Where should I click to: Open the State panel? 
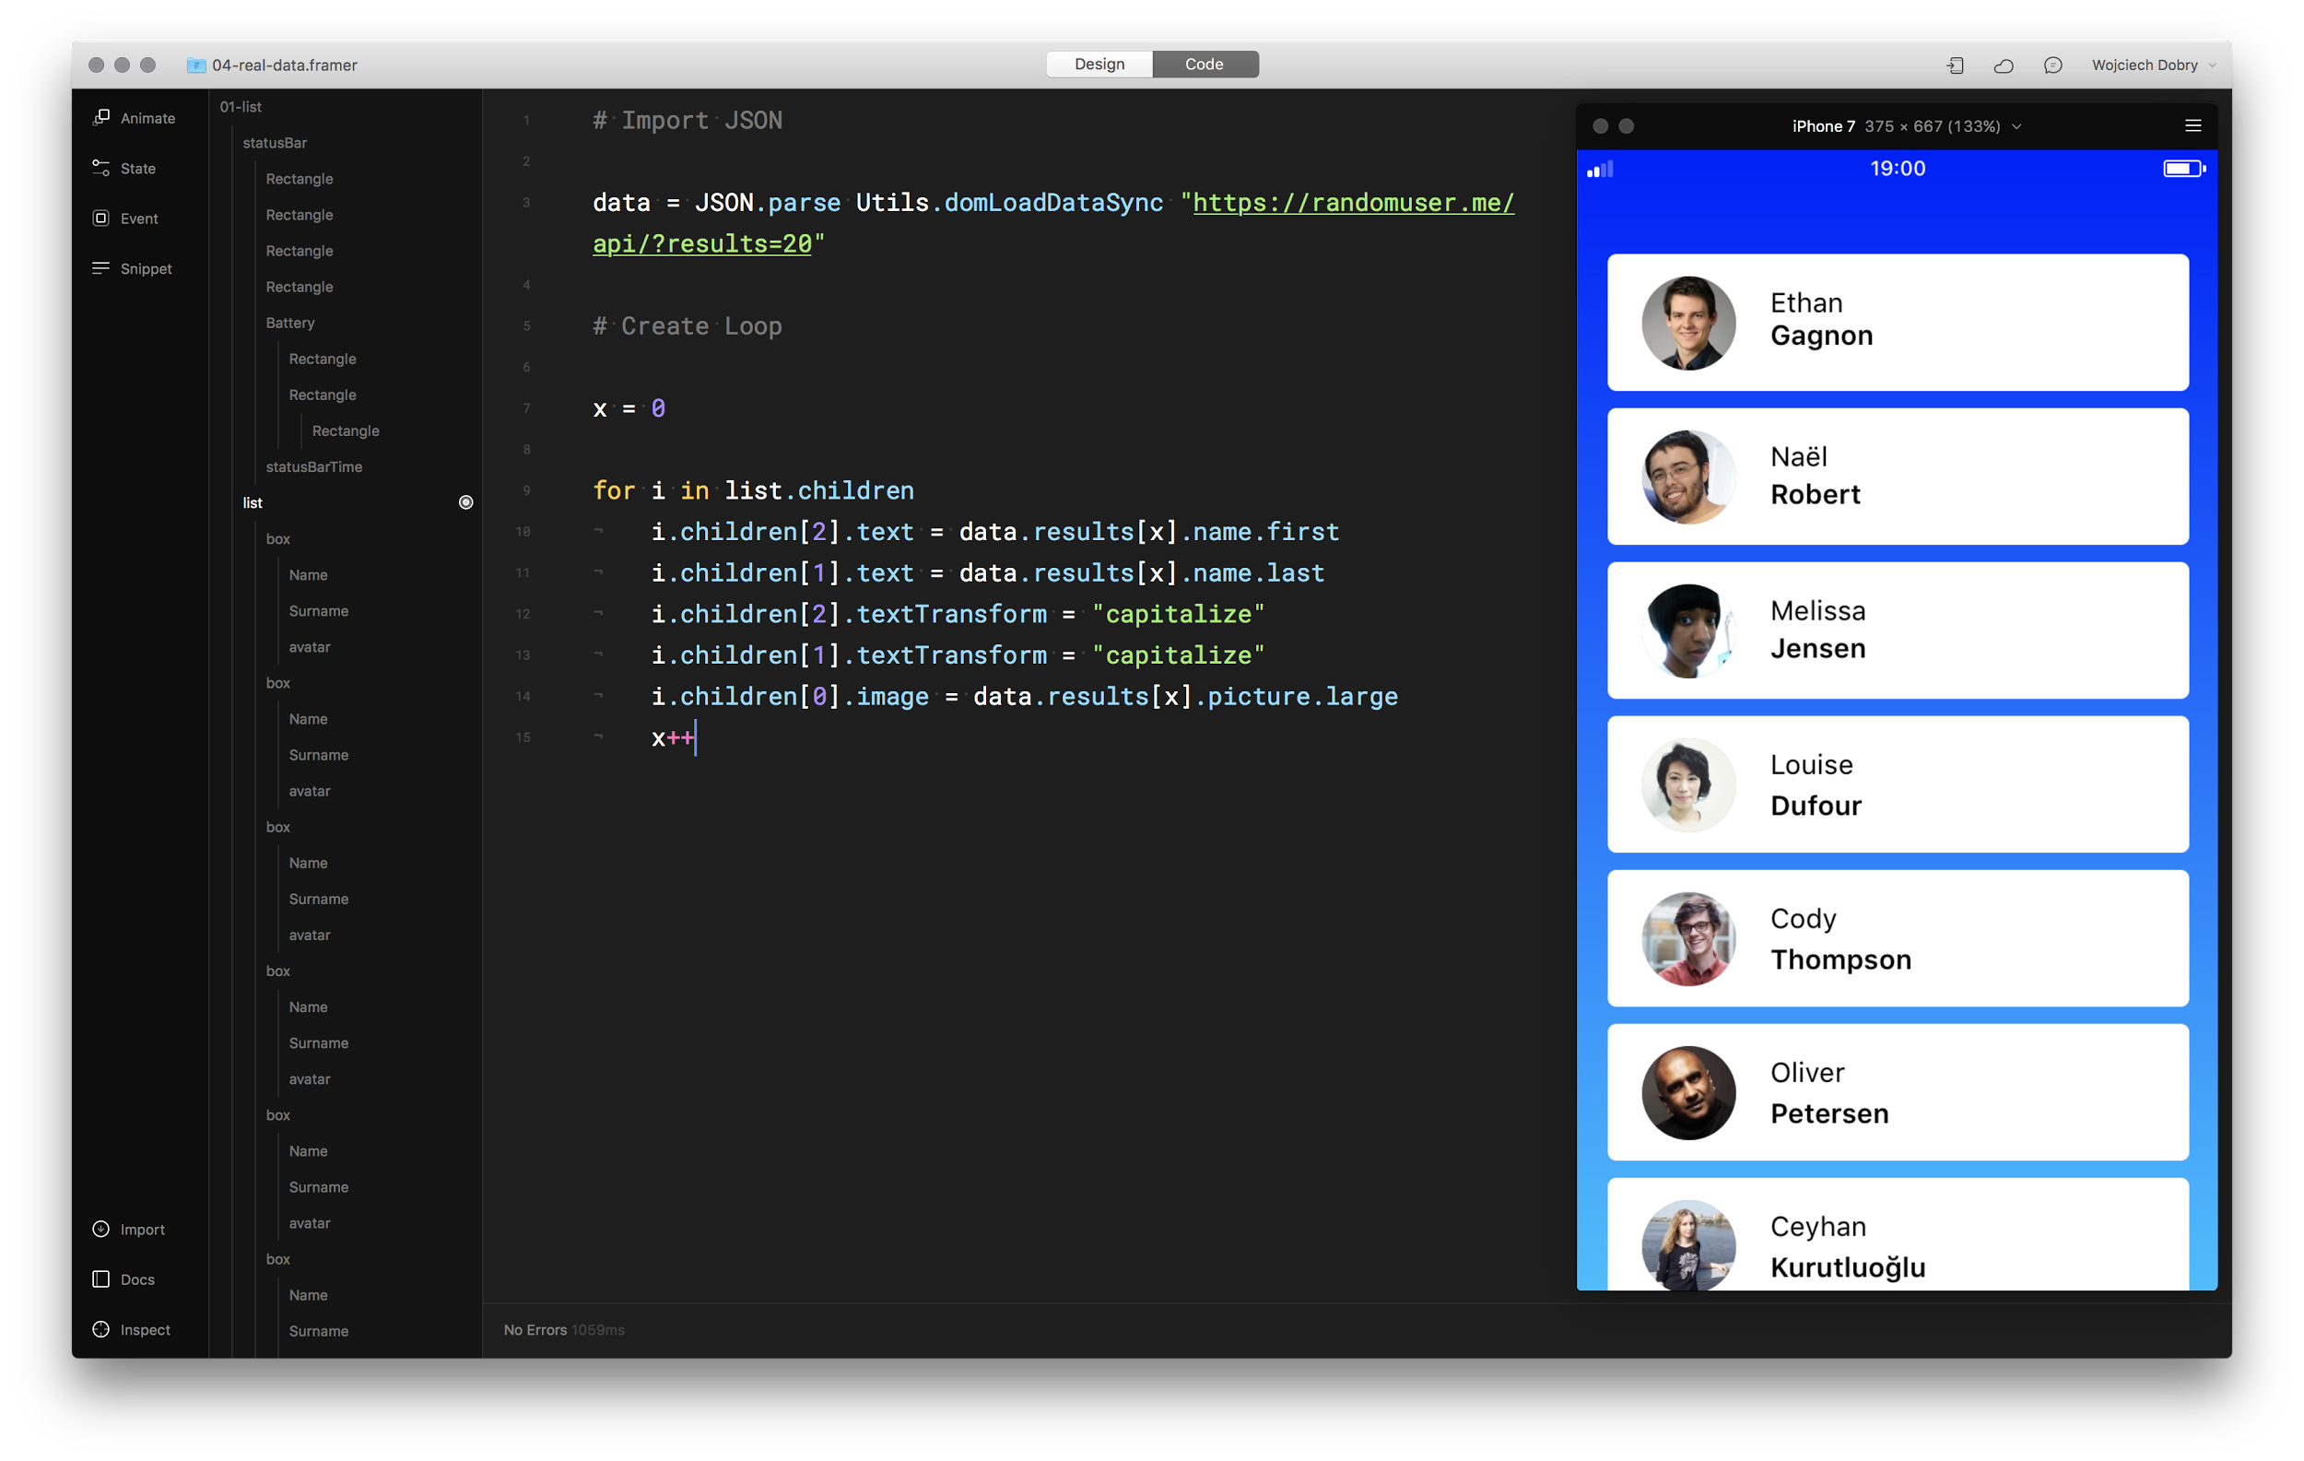(101, 168)
